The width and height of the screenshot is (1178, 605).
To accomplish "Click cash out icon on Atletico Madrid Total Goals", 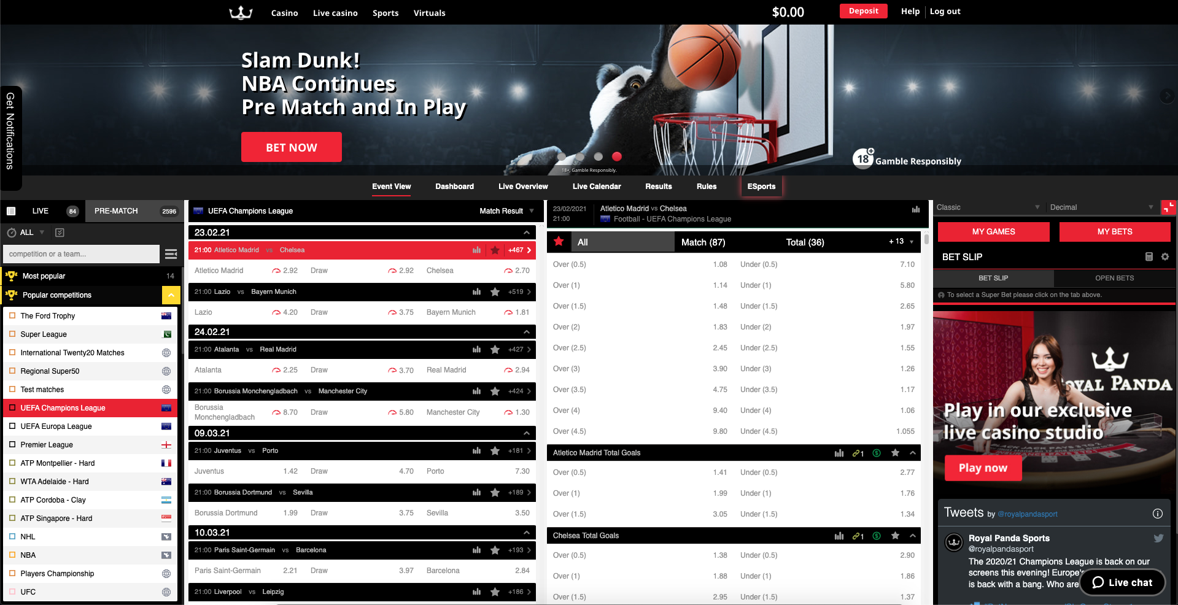I will point(877,453).
